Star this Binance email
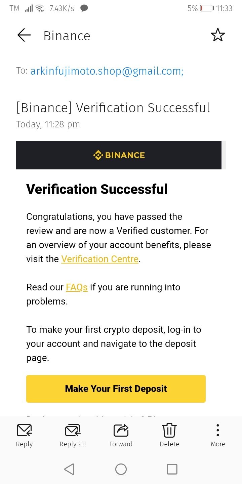The height and width of the screenshot is (484, 242). tap(217, 35)
